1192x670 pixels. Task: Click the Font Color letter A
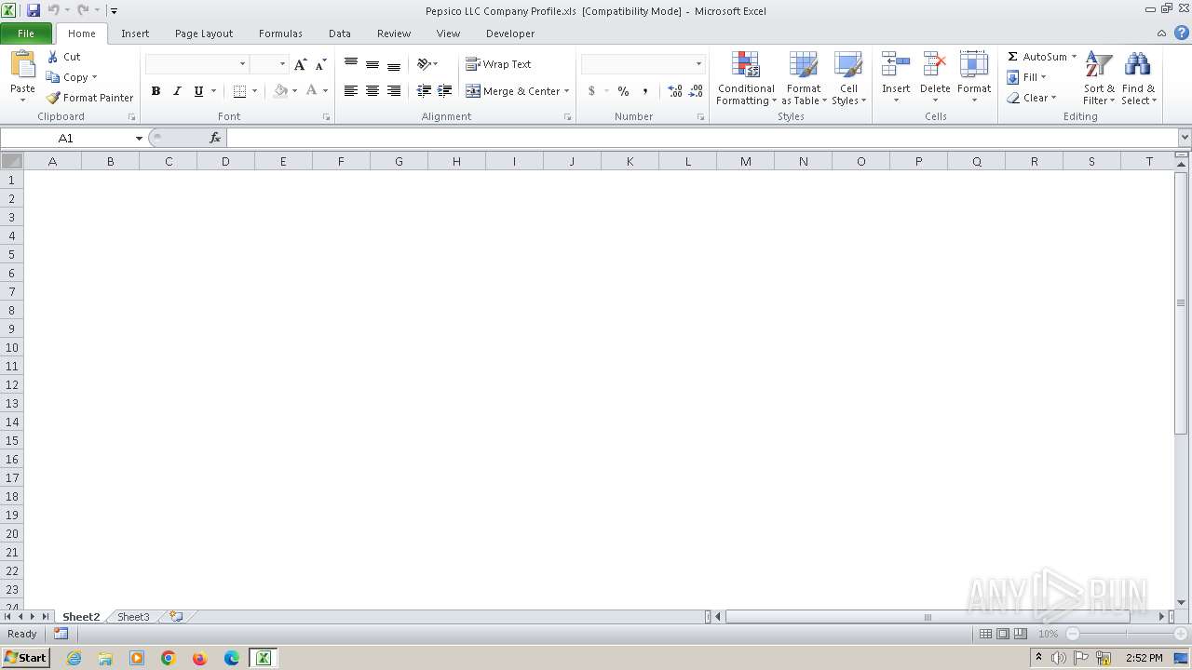pos(312,91)
